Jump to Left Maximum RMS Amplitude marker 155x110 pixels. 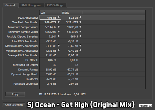click(x=58, y=46)
